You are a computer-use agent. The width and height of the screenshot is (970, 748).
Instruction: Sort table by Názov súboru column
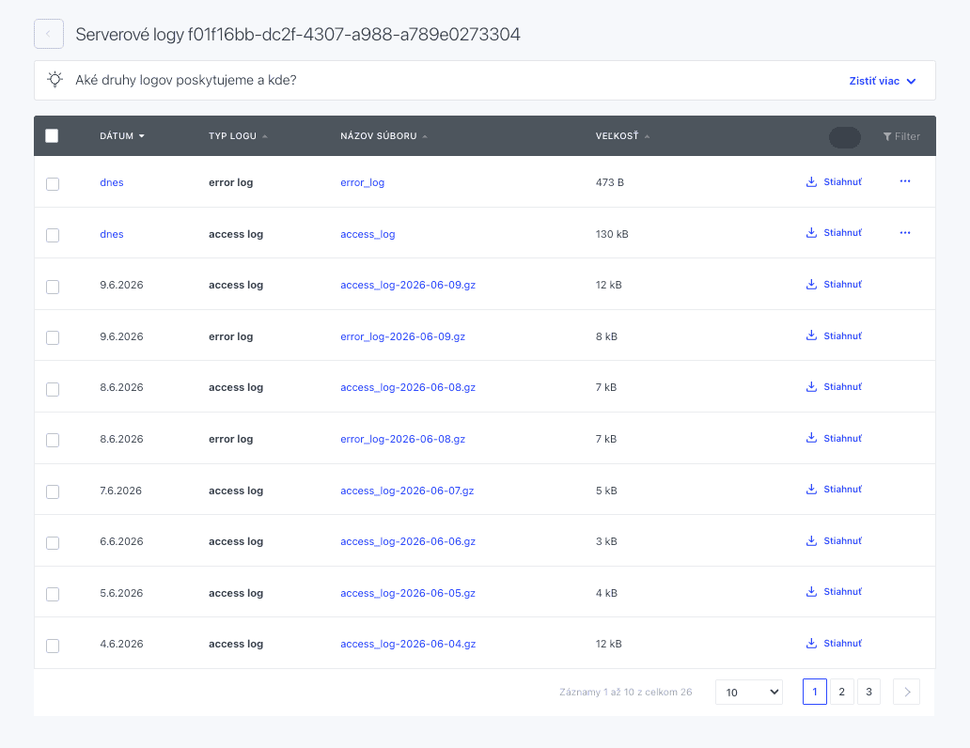point(383,135)
